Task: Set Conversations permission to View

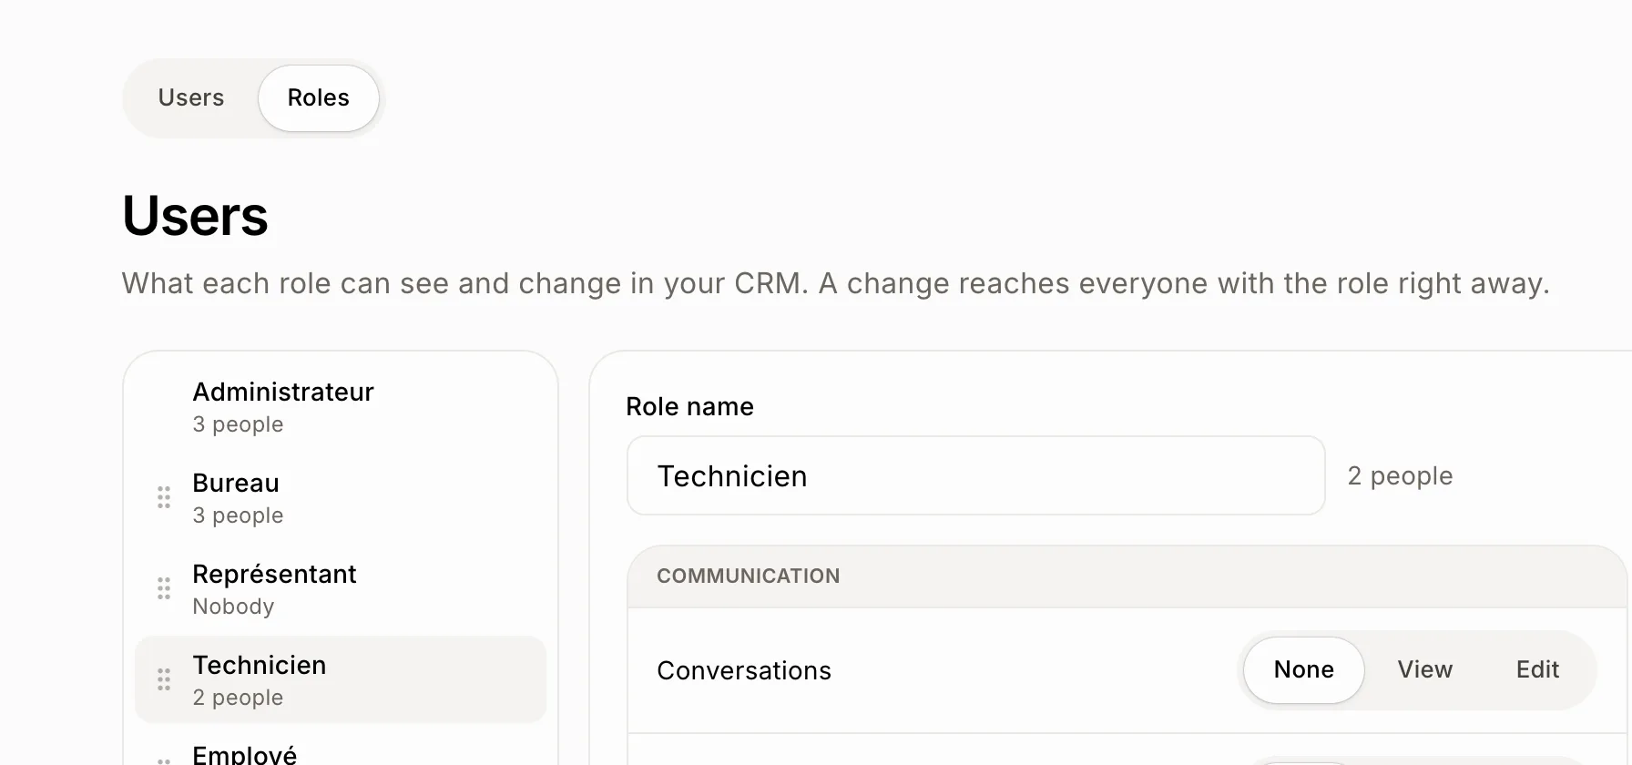Action: pos(1424,670)
